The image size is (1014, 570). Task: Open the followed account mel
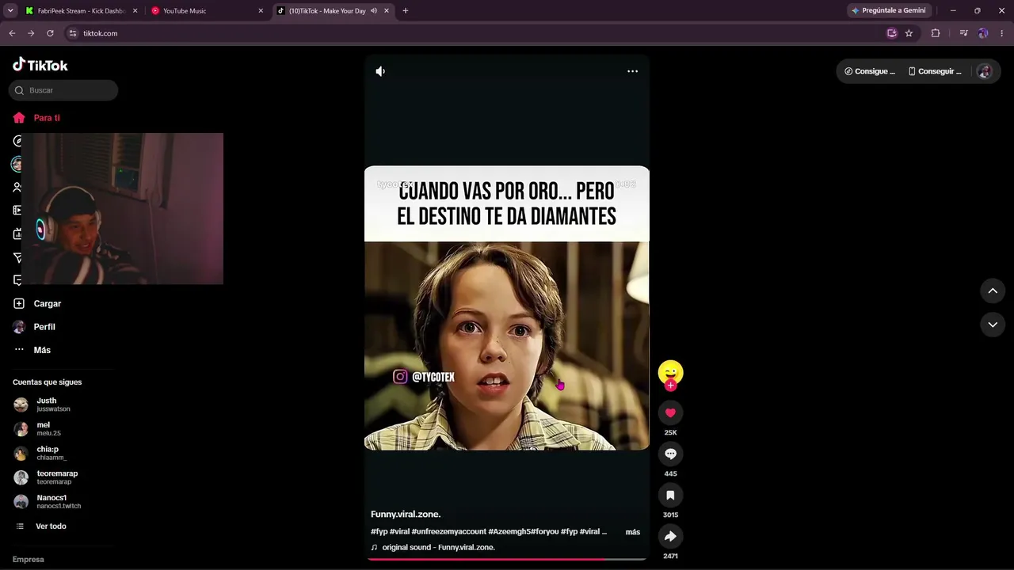coord(37,429)
